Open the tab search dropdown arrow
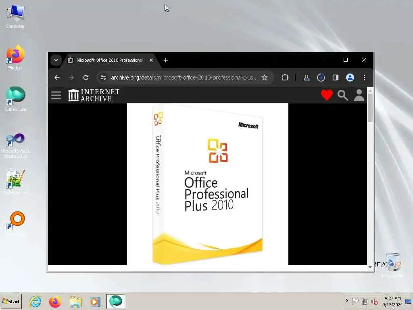The height and width of the screenshot is (310, 413). tap(56, 60)
